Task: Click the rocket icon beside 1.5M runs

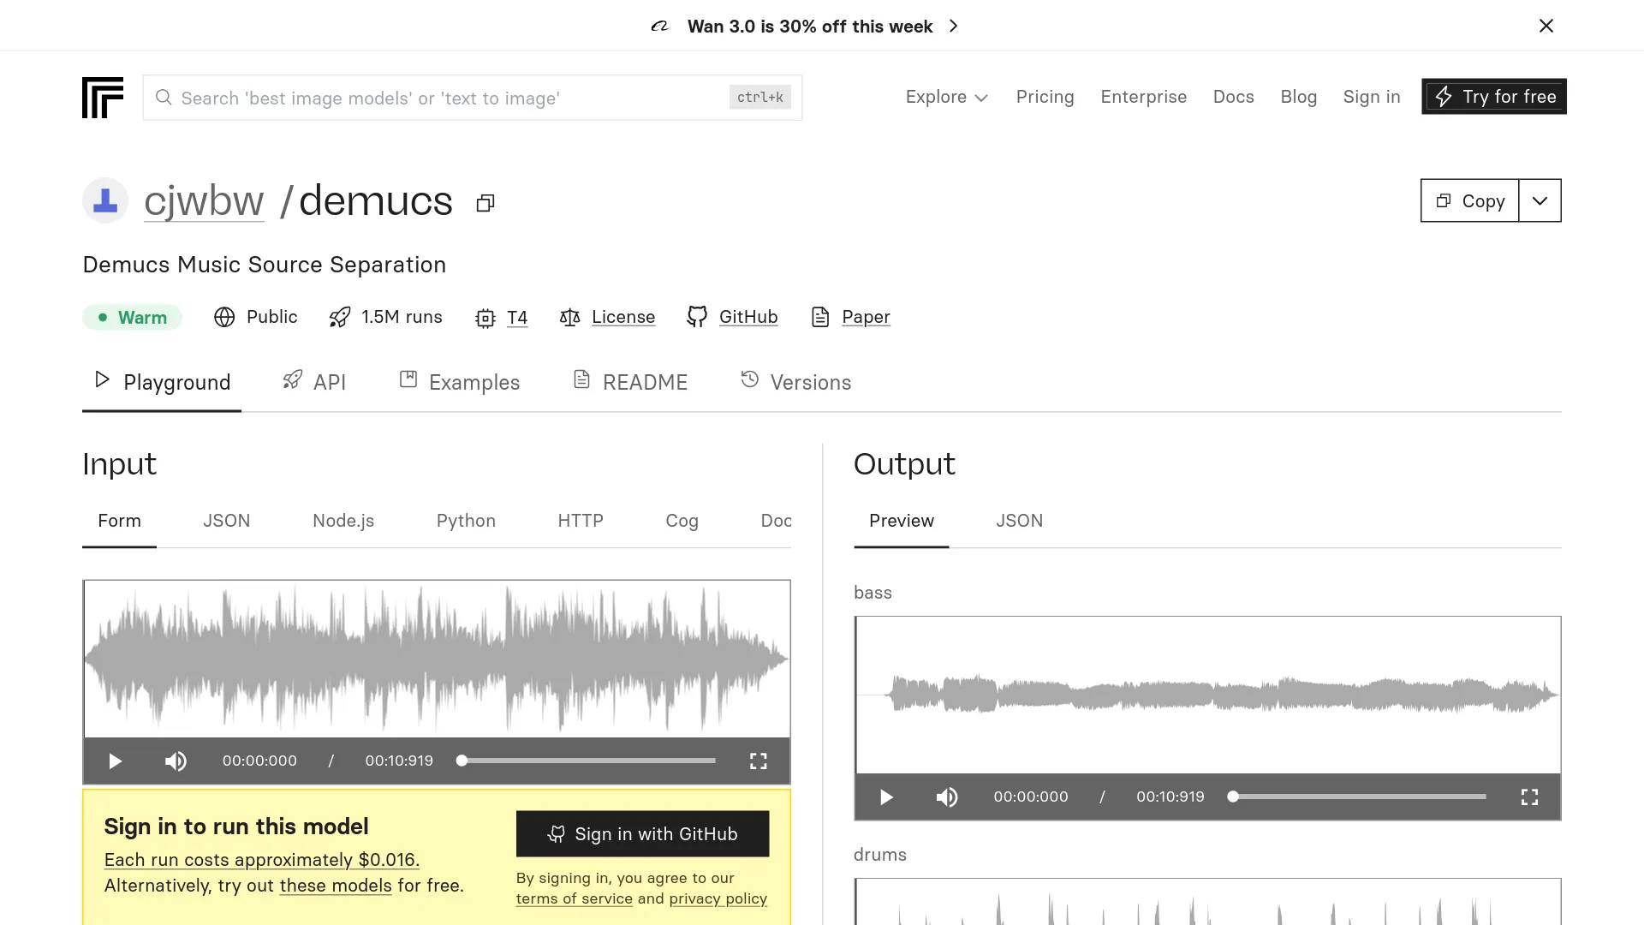Action: tap(340, 317)
